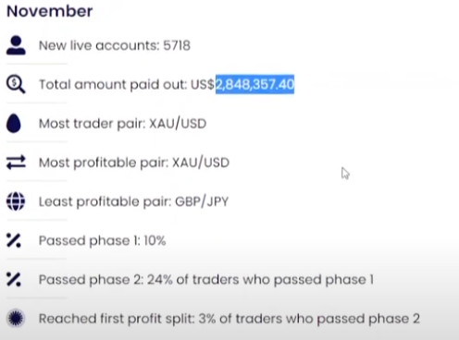Click the November heading
This screenshot has height=340, width=459.
pos(50,11)
